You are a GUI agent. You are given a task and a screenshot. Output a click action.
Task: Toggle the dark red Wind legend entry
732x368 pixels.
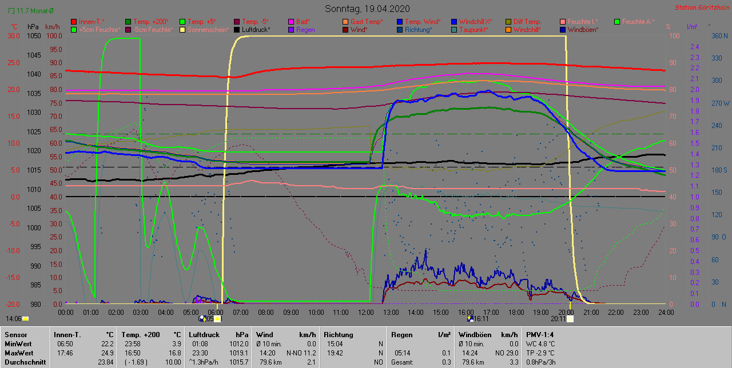tap(355, 29)
